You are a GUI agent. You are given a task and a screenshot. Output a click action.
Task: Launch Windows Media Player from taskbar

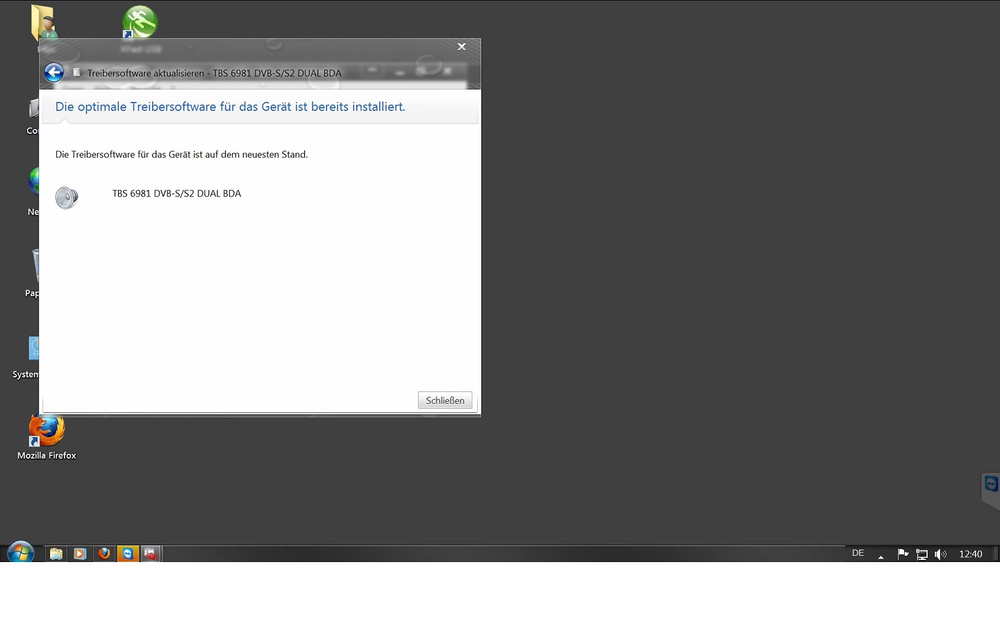tap(80, 554)
